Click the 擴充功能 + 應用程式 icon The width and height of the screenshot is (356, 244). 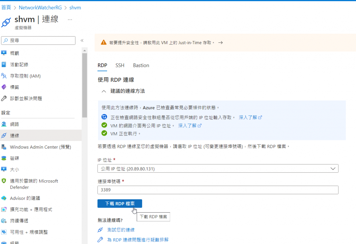click(x=4, y=210)
